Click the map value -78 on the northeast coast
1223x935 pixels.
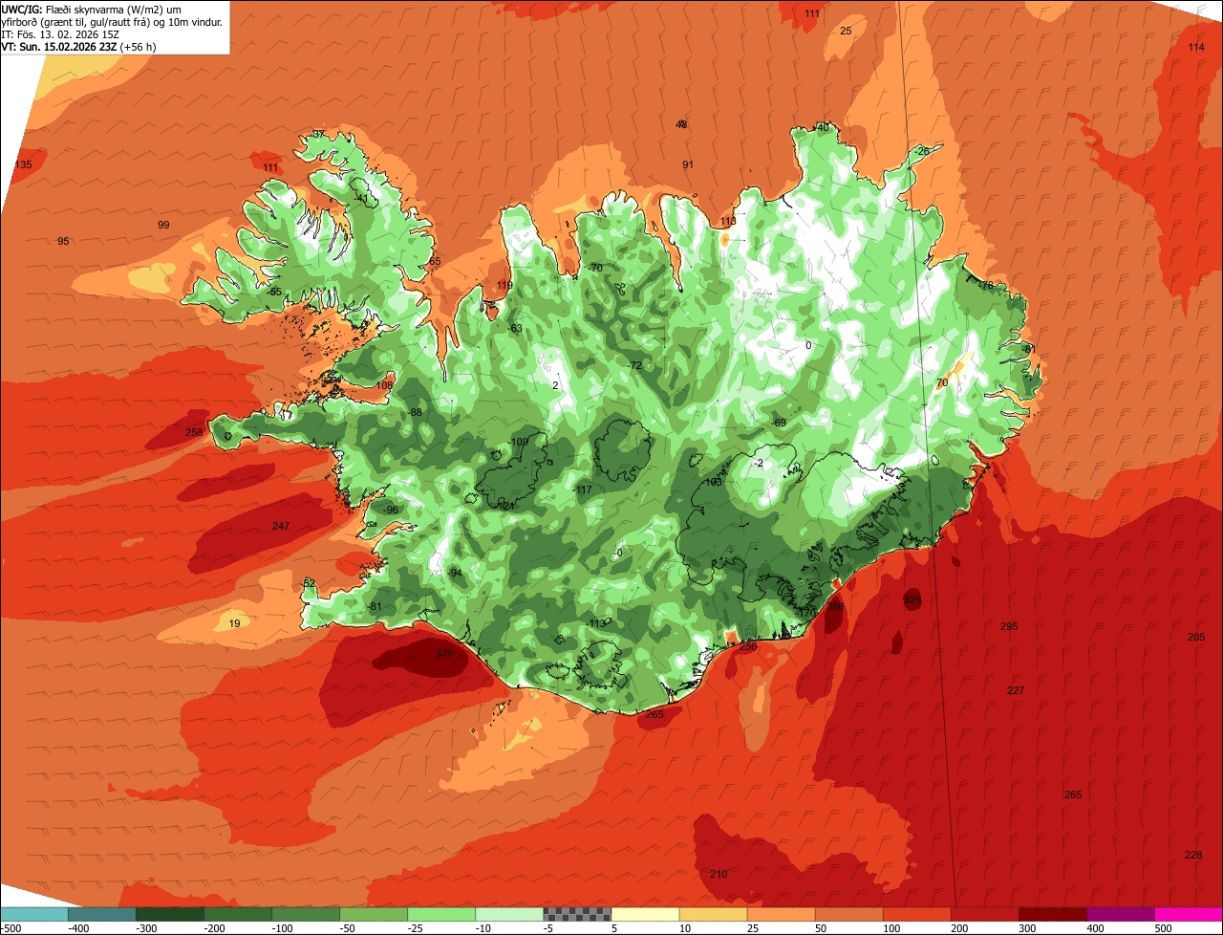point(986,285)
